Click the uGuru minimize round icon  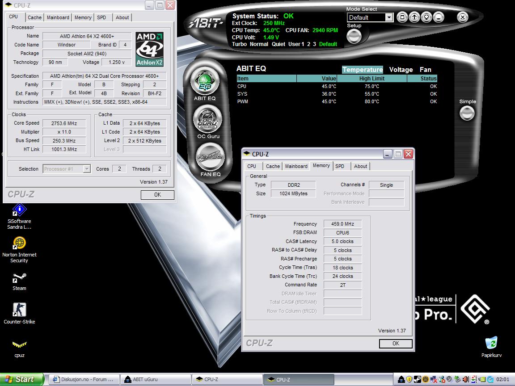439,17
